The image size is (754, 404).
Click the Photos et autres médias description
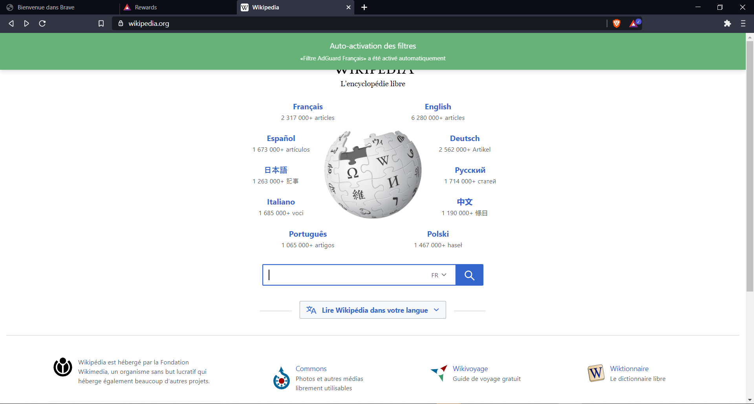(x=329, y=384)
